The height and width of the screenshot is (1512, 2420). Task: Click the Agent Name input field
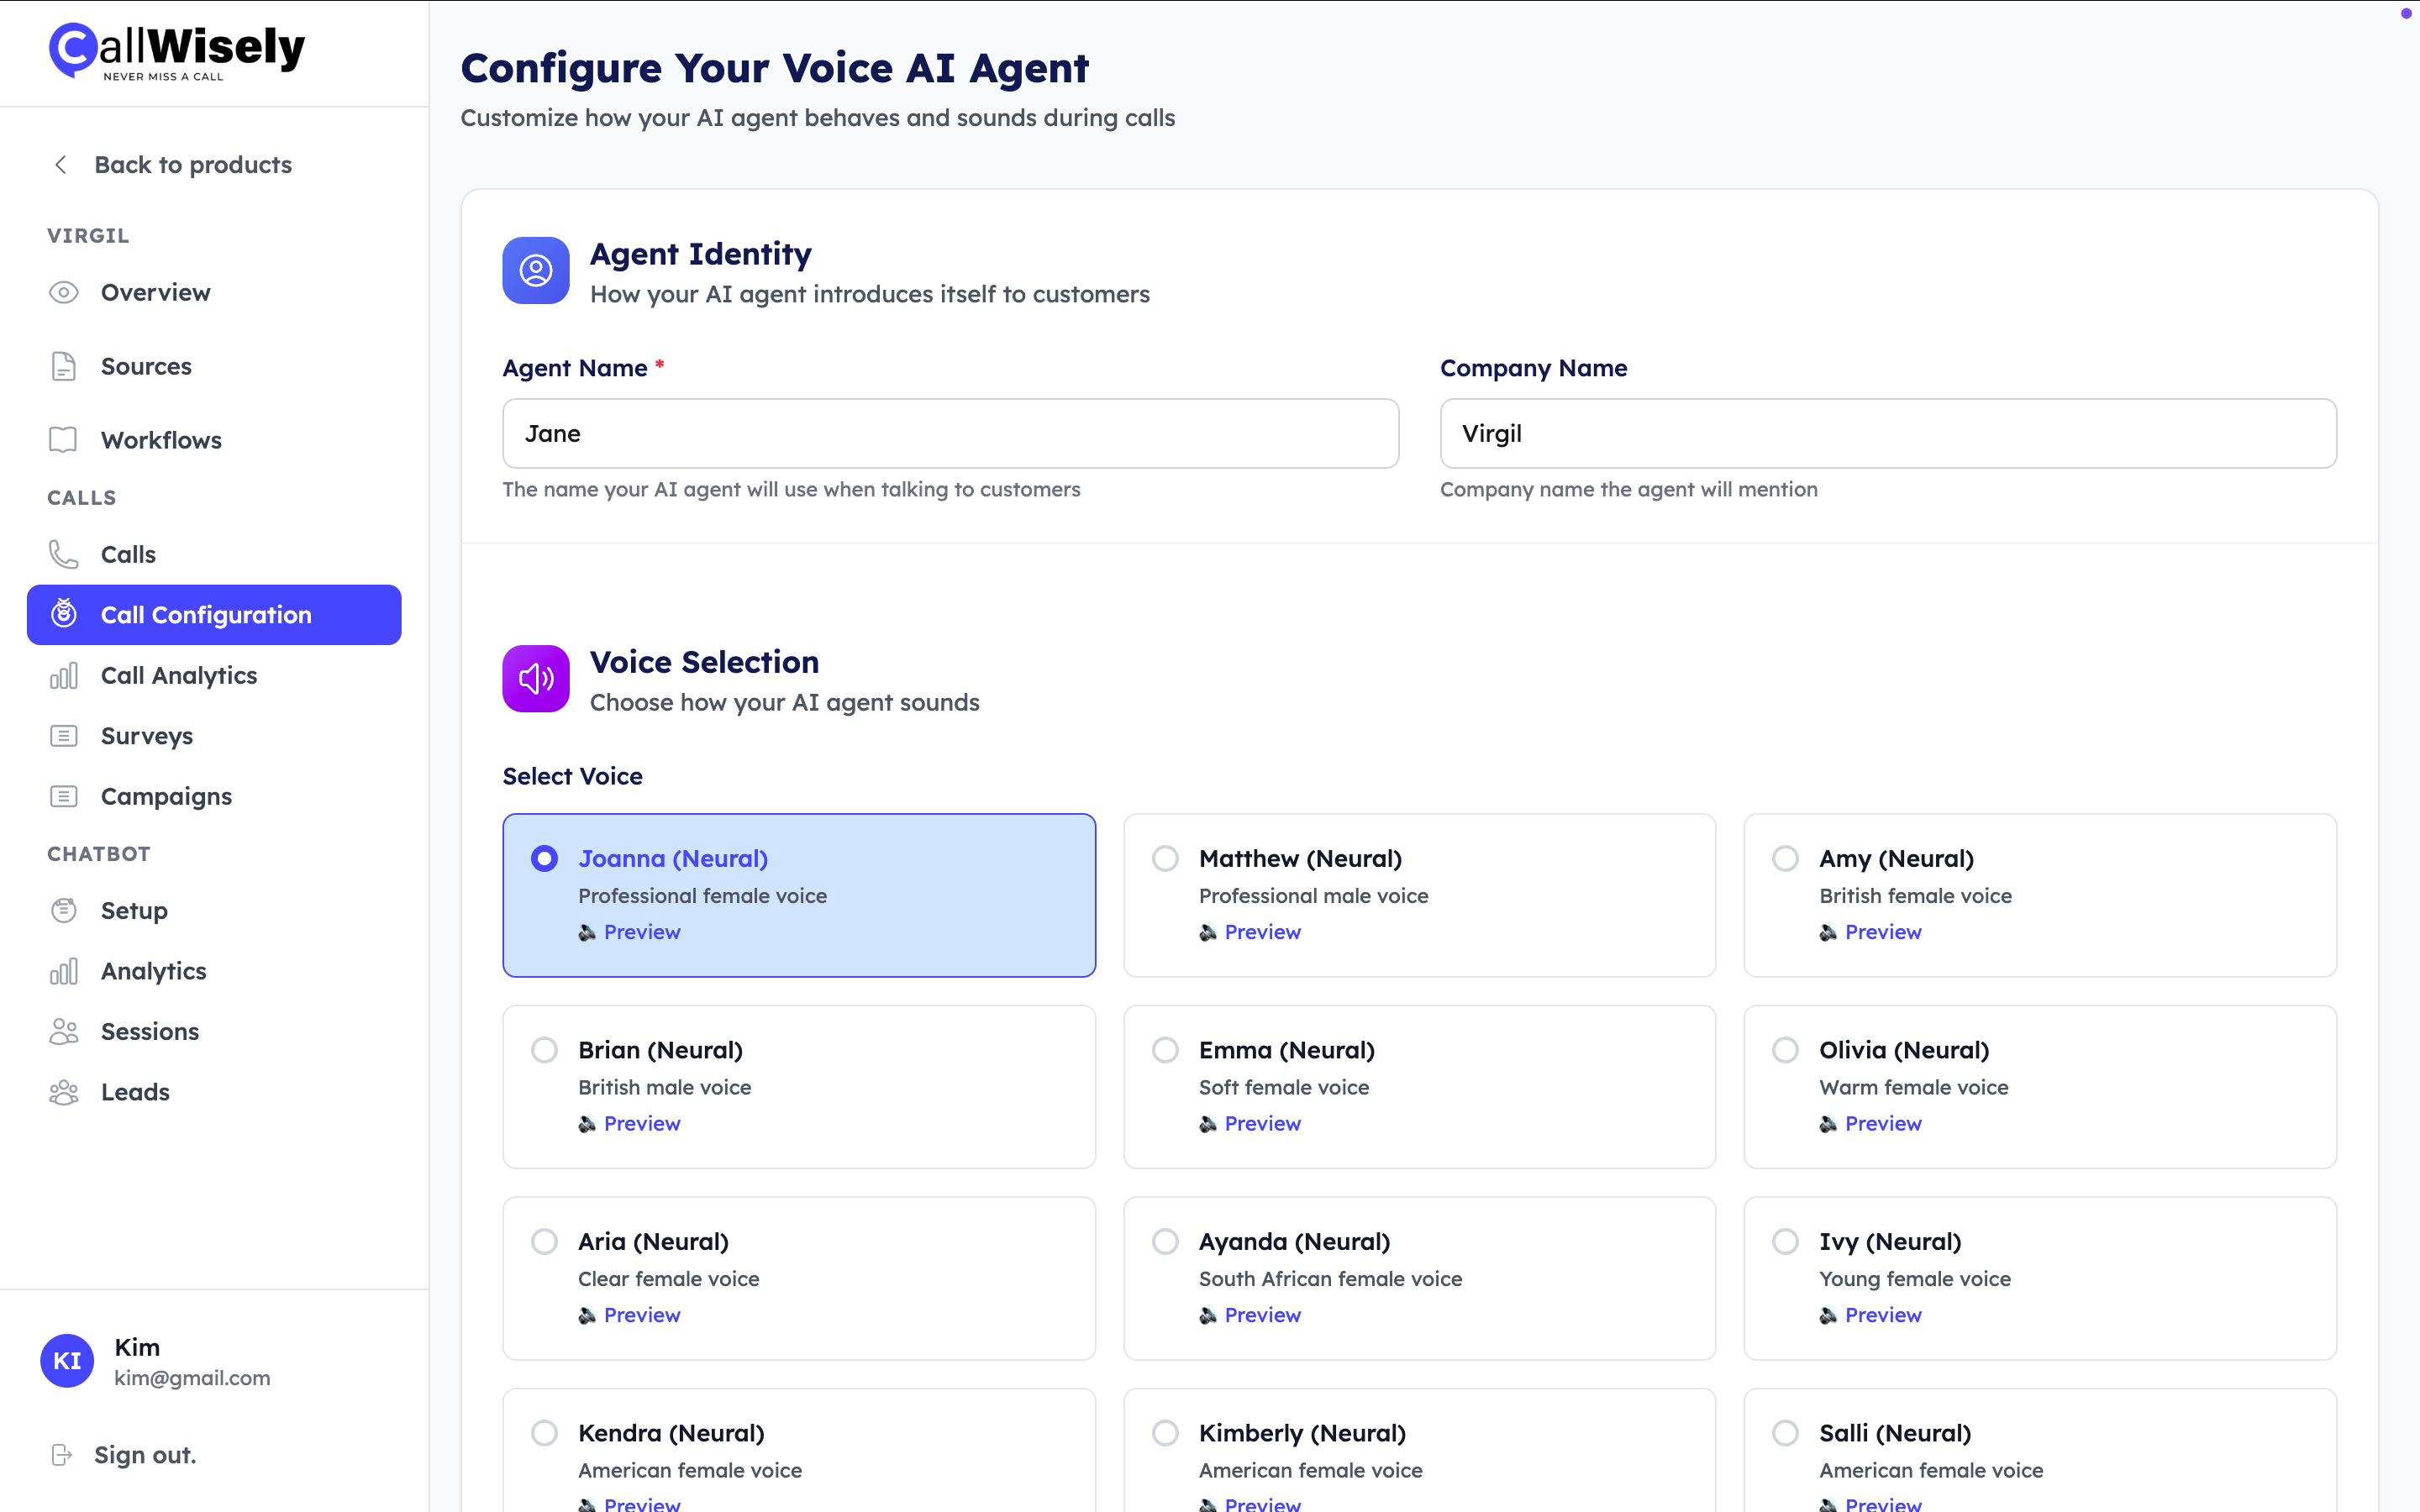(950, 434)
